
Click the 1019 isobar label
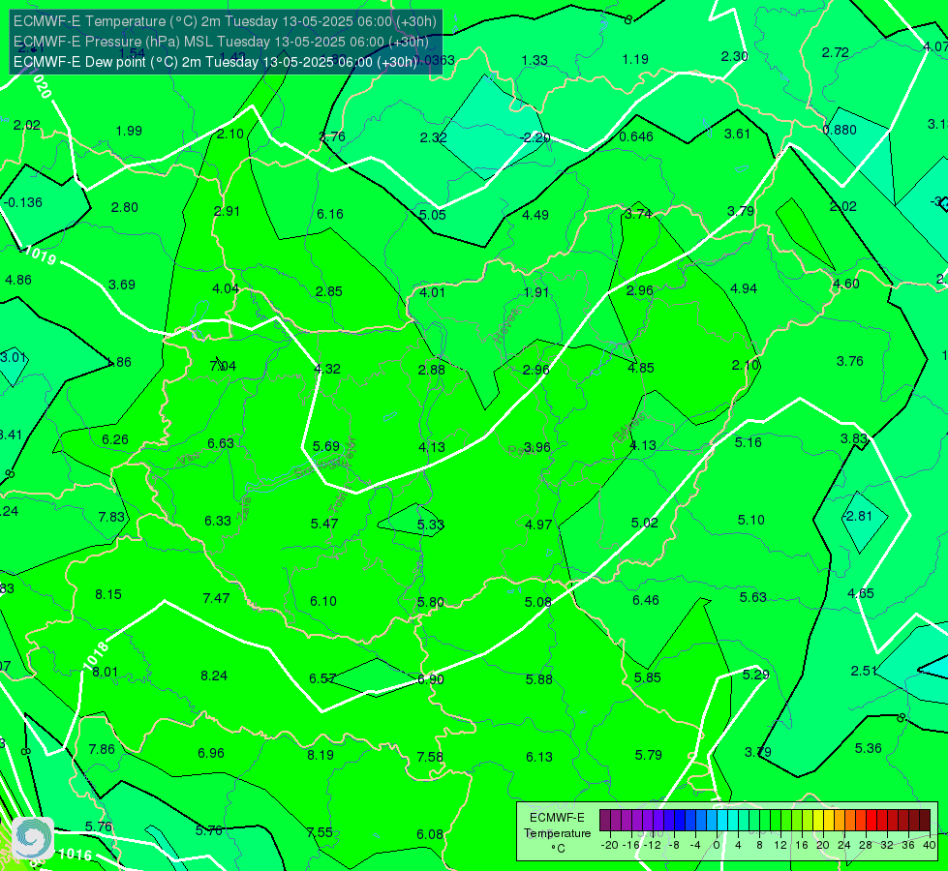[41, 256]
